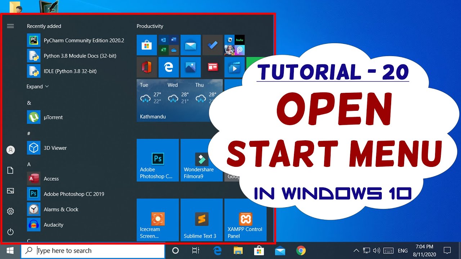Open Python 3.8 Module Docs entry
Screen dimensions: 461x259
[x=72, y=56]
